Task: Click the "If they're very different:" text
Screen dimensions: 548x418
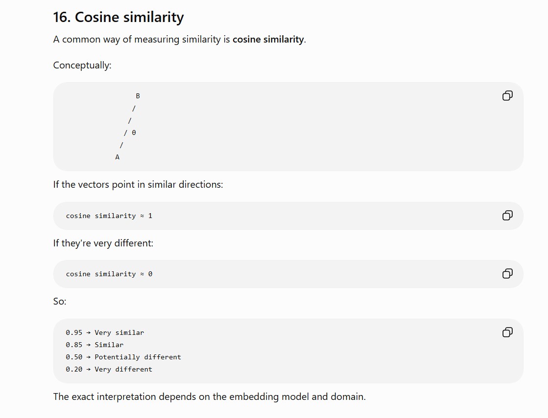Action: [x=103, y=243]
